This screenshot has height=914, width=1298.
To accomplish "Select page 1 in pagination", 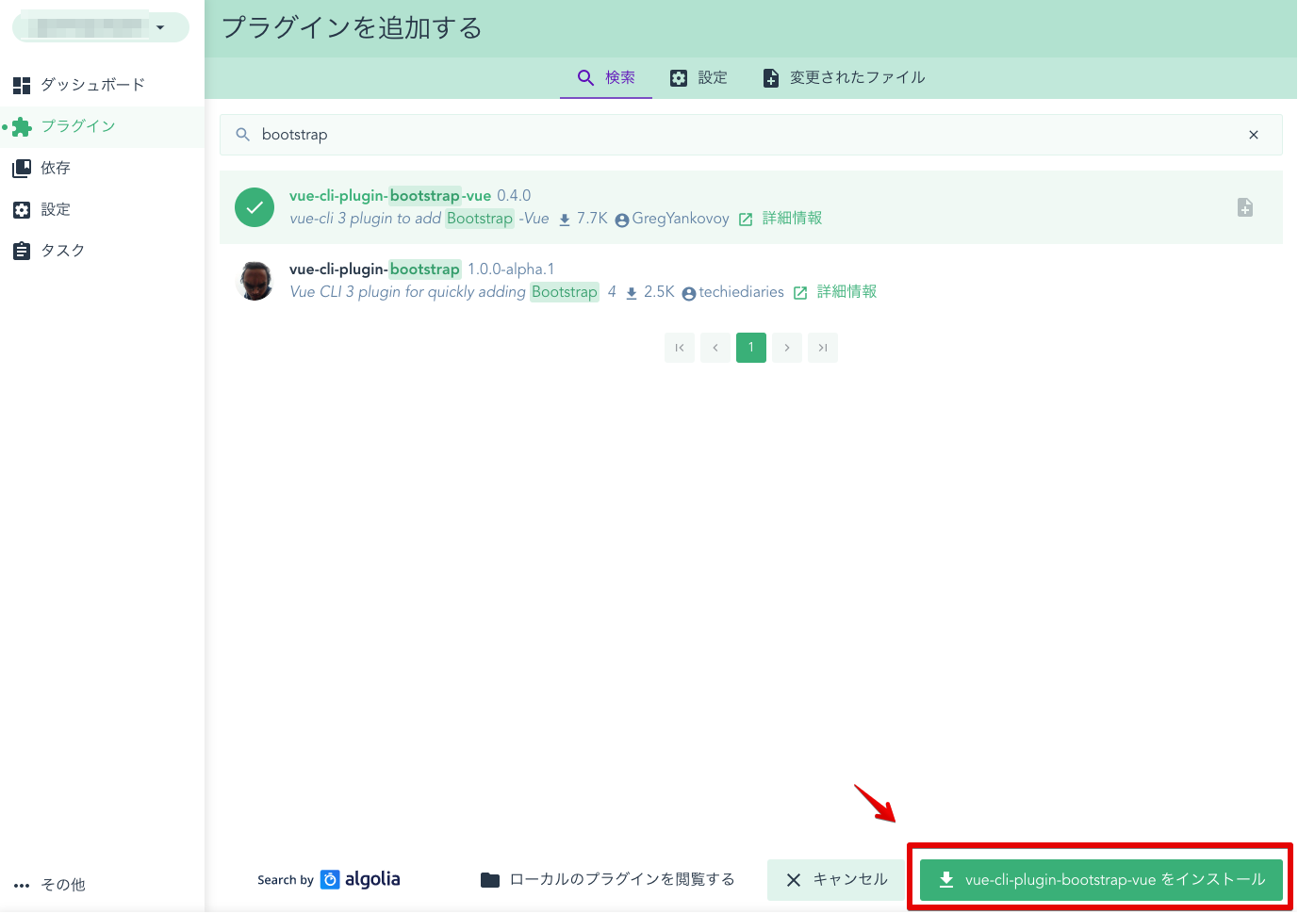I will pyautogui.click(x=751, y=348).
